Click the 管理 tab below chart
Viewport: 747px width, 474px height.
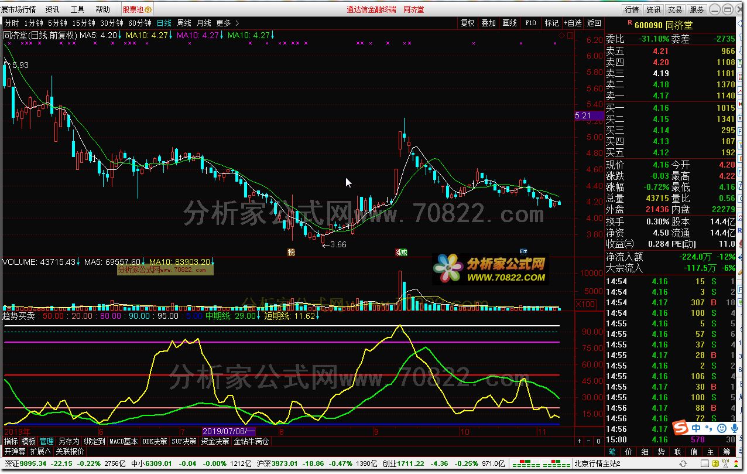coord(47,441)
